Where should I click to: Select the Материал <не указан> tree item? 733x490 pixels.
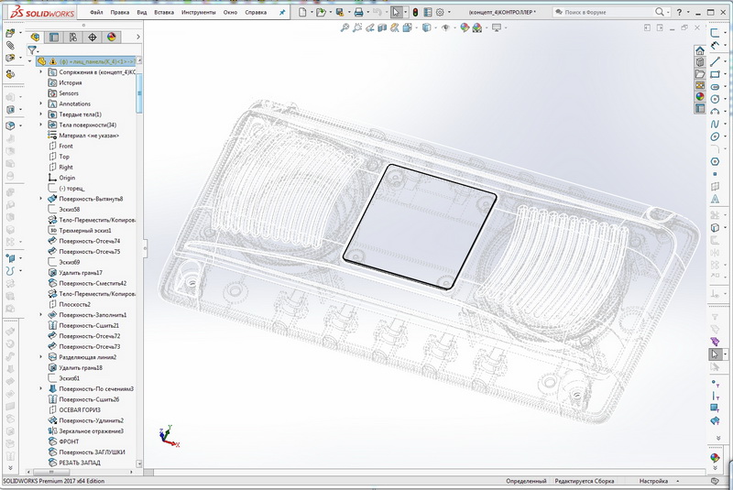click(83, 136)
